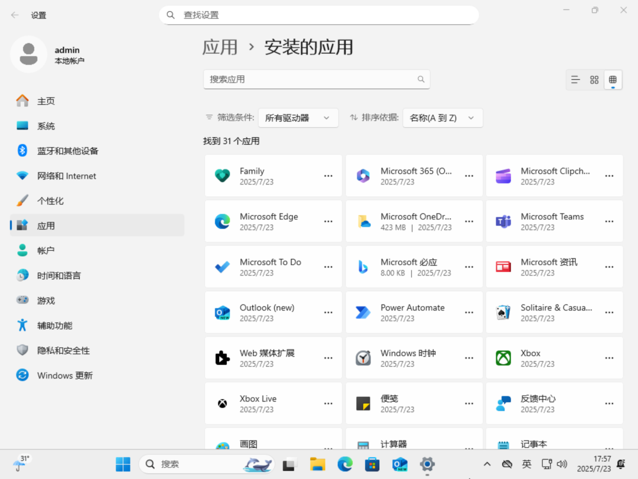Screen dimensions: 638x479
Task: Click the Outlook (new) icon in app list
Action: (222, 312)
